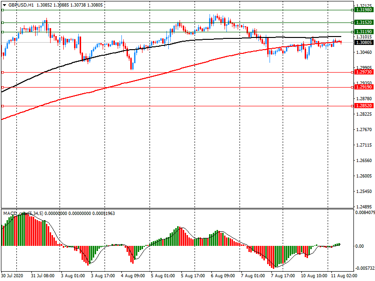Click the 1.24895 price scale value
The image size is (375, 281).
coord(364,207)
